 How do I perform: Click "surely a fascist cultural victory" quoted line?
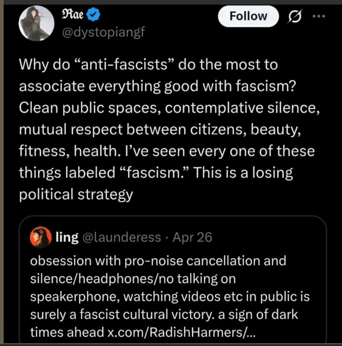coord(164,315)
